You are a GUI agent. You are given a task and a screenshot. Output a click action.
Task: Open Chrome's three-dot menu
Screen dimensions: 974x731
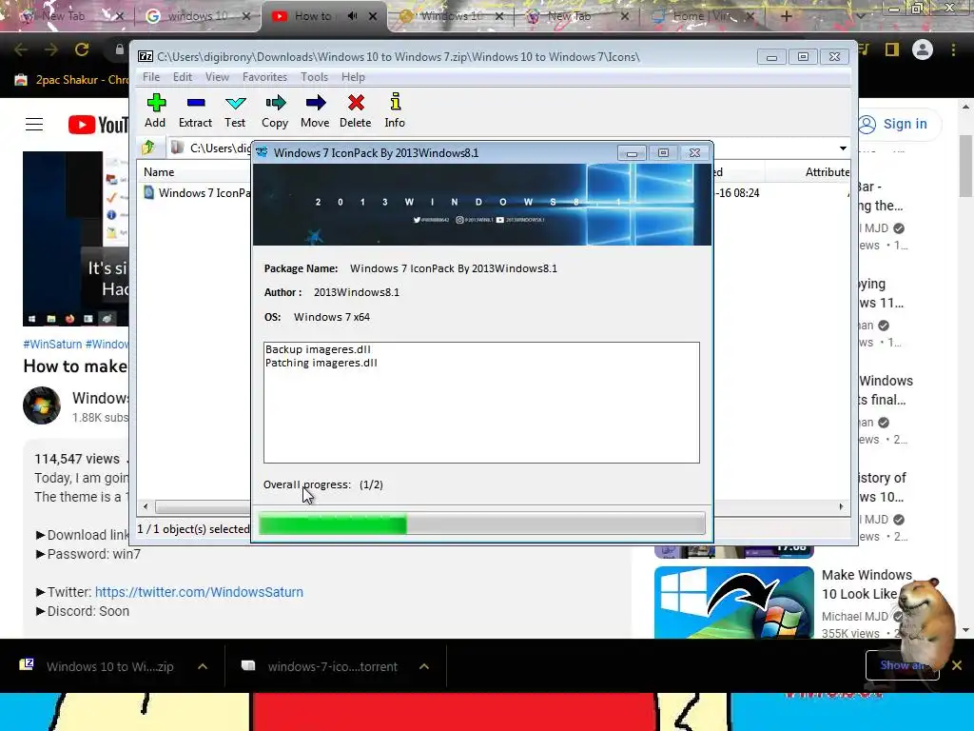tap(953, 49)
